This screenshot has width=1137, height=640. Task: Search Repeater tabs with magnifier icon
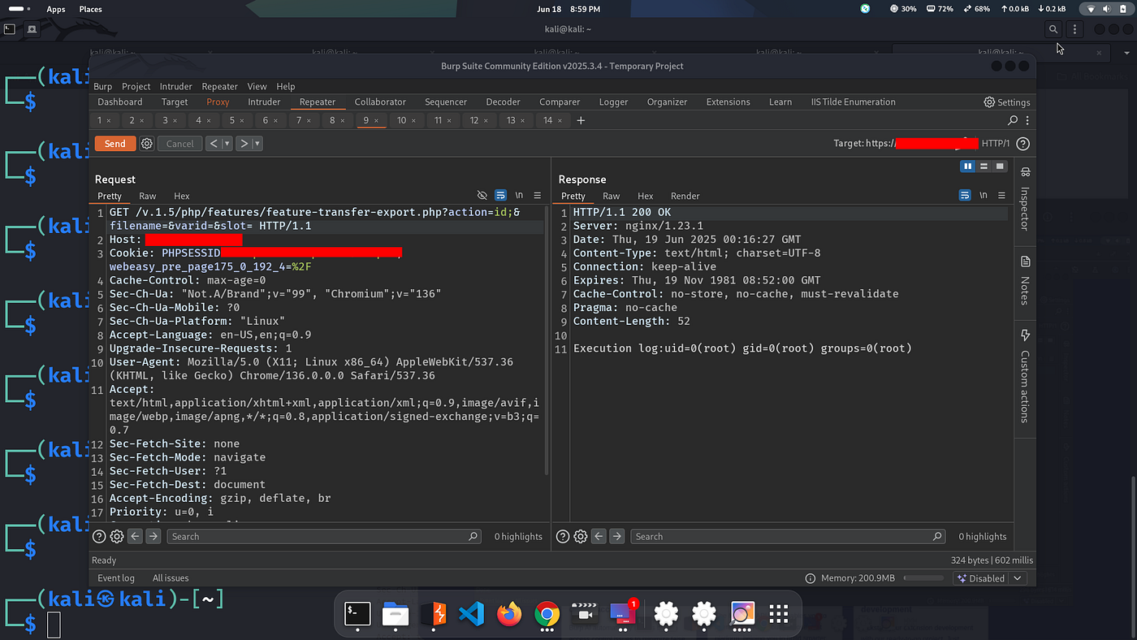1013,120
